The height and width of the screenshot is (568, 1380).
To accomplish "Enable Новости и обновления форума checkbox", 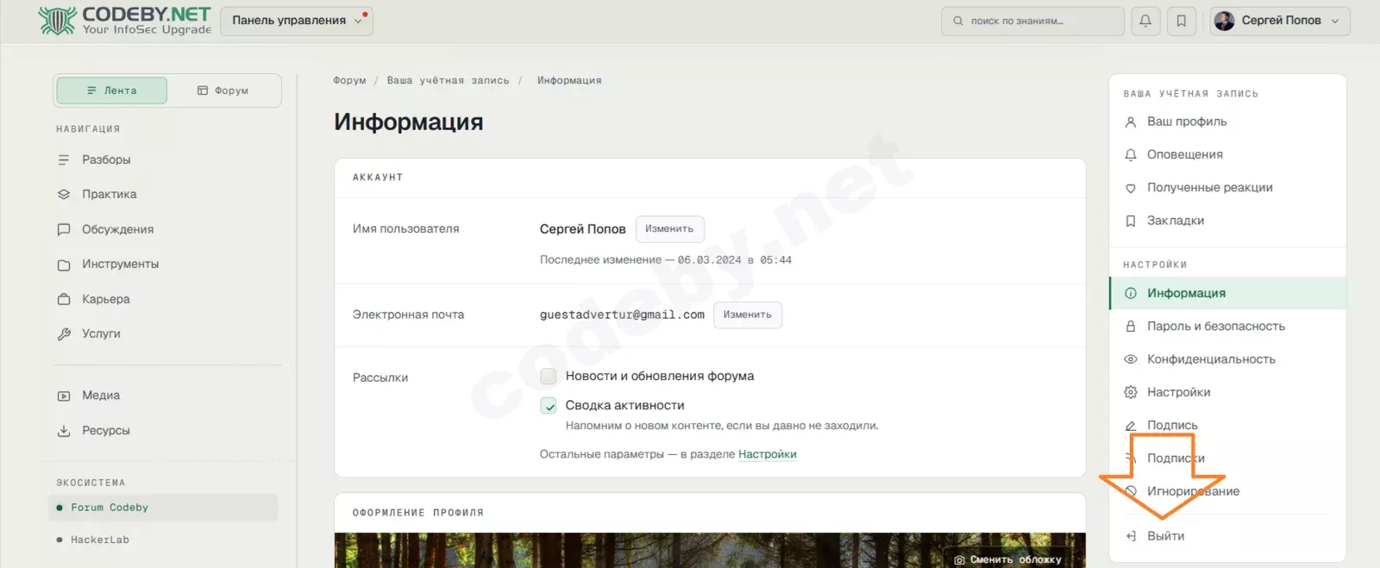I will pos(548,377).
